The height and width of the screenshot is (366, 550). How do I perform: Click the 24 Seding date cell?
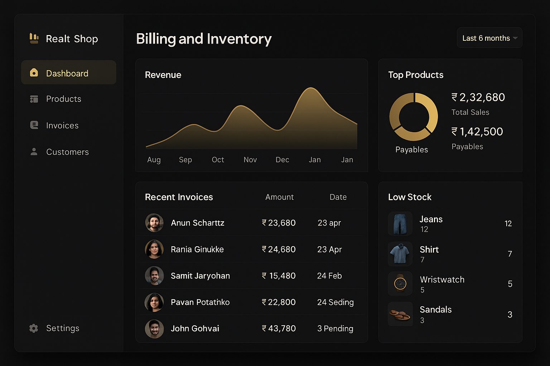pyautogui.click(x=336, y=302)
